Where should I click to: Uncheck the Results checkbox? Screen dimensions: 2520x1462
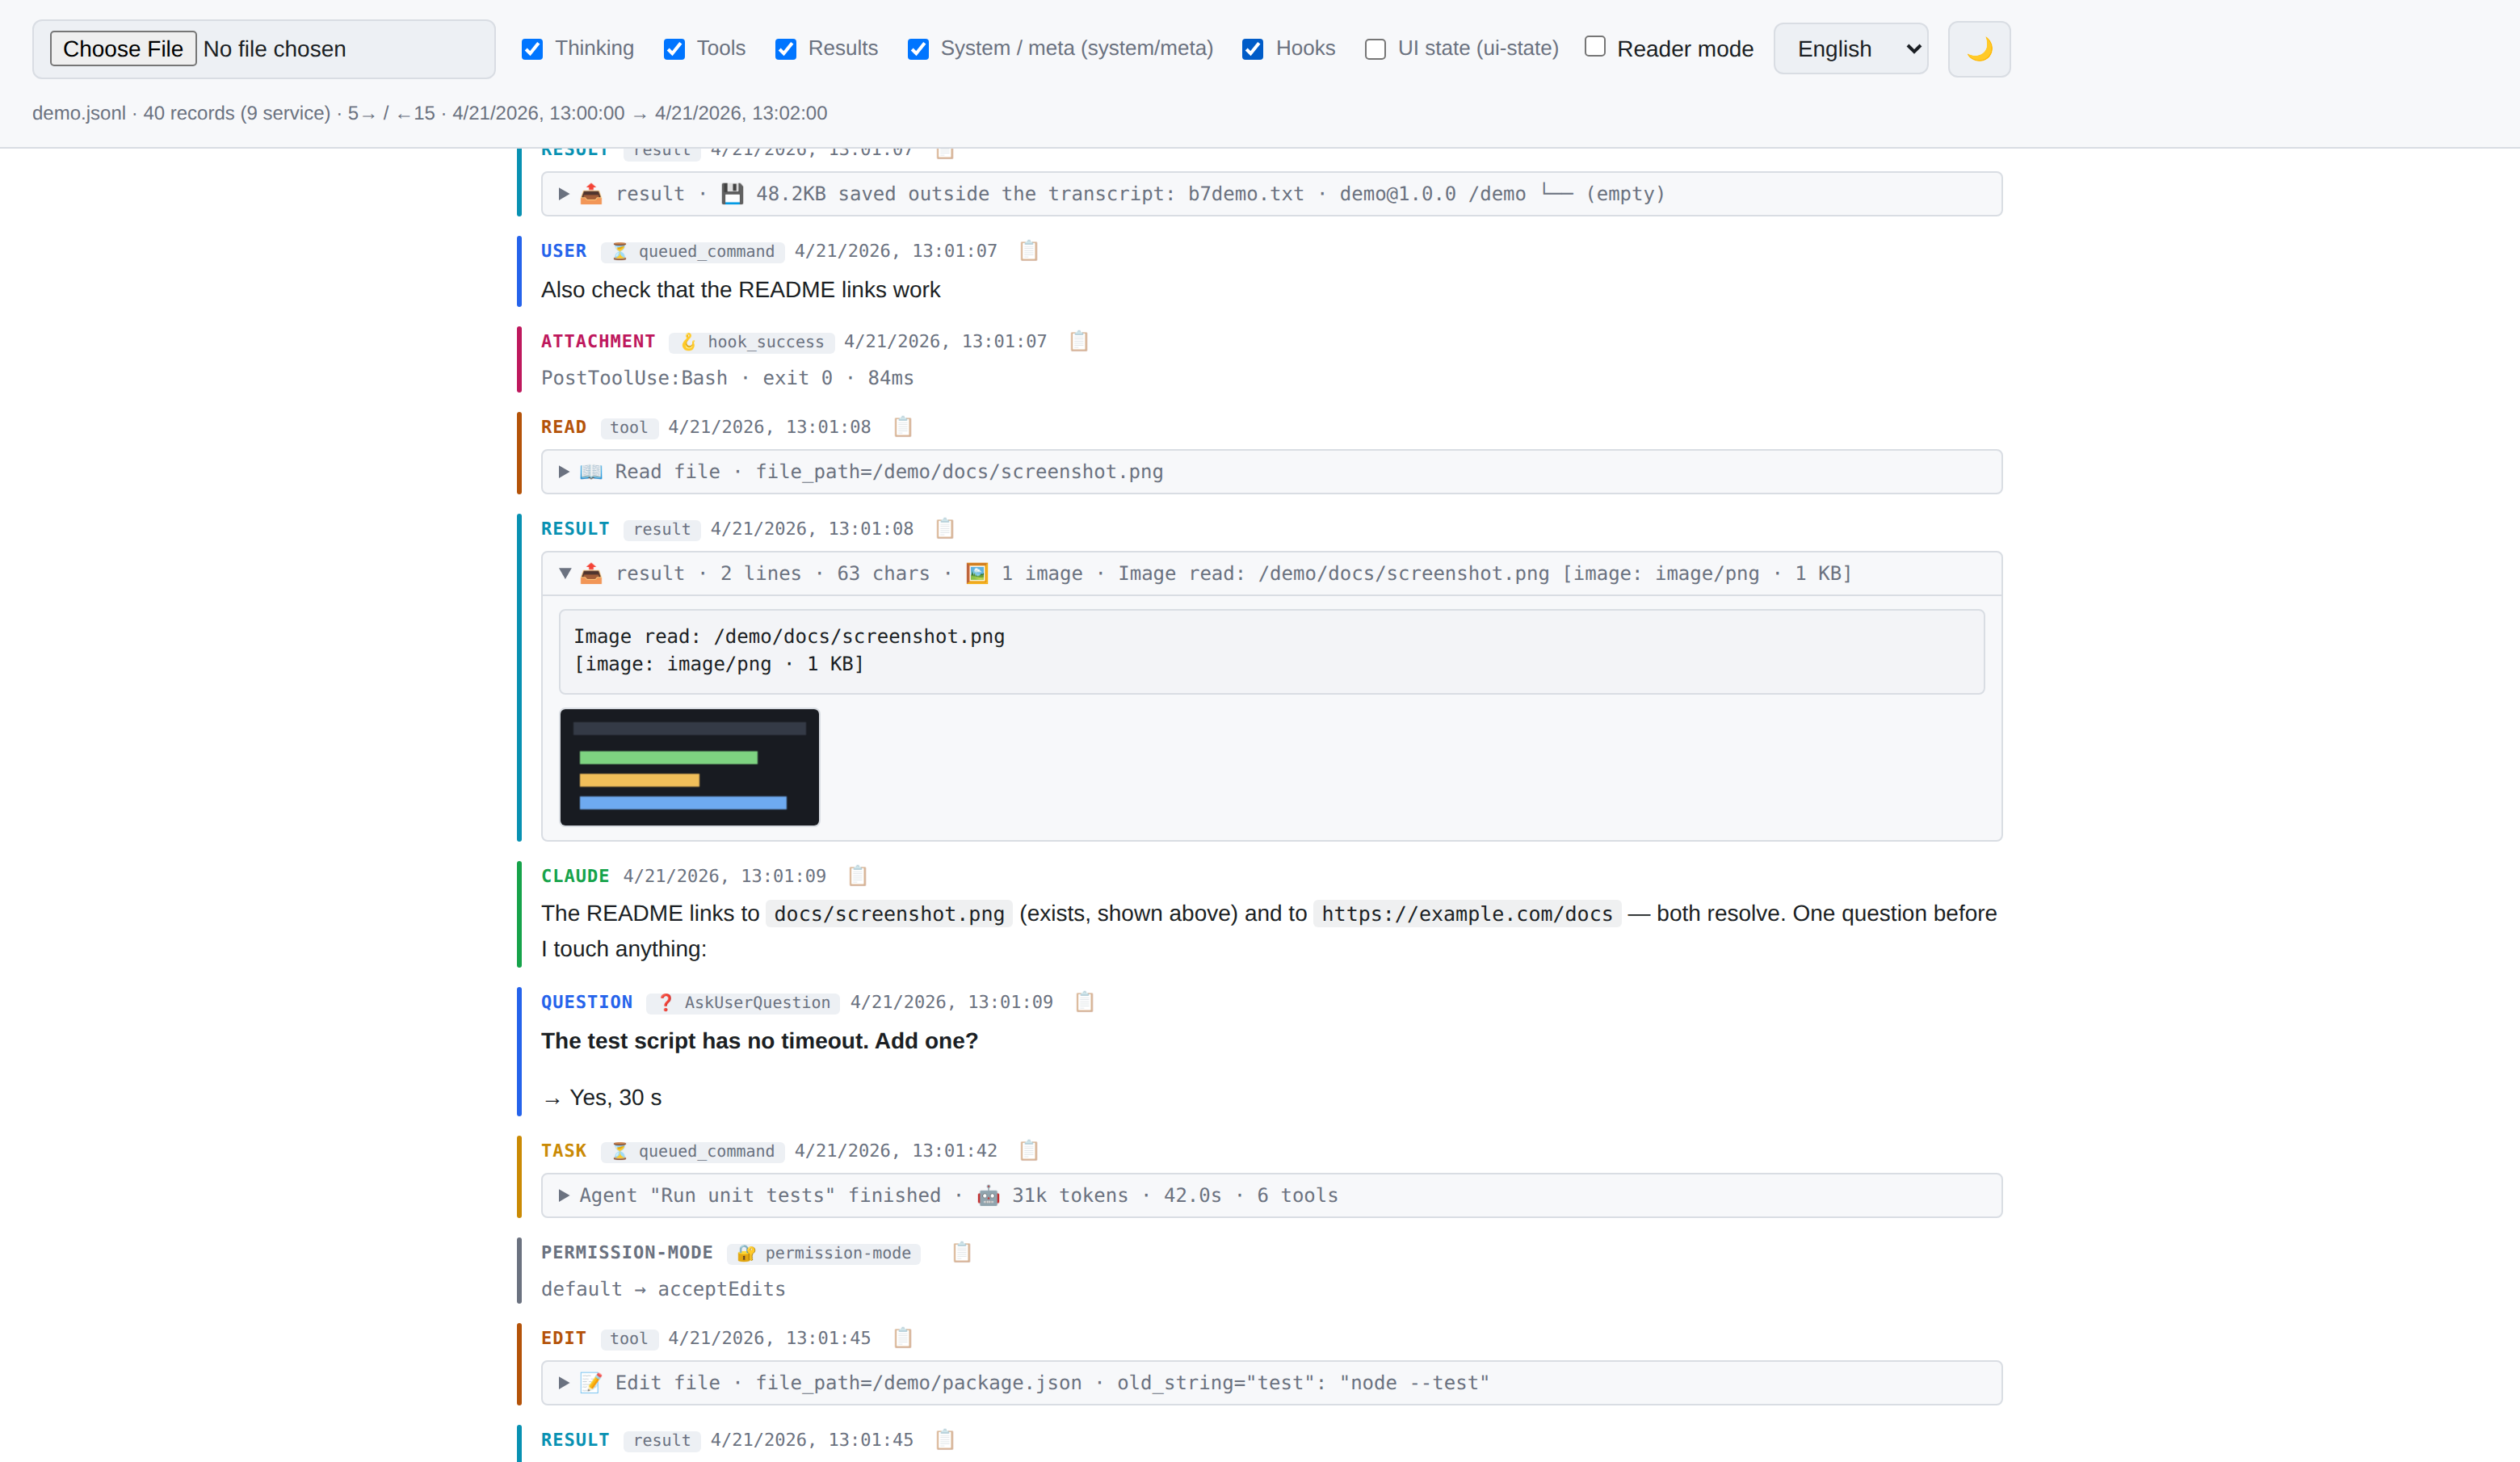(x=786, y=49)
